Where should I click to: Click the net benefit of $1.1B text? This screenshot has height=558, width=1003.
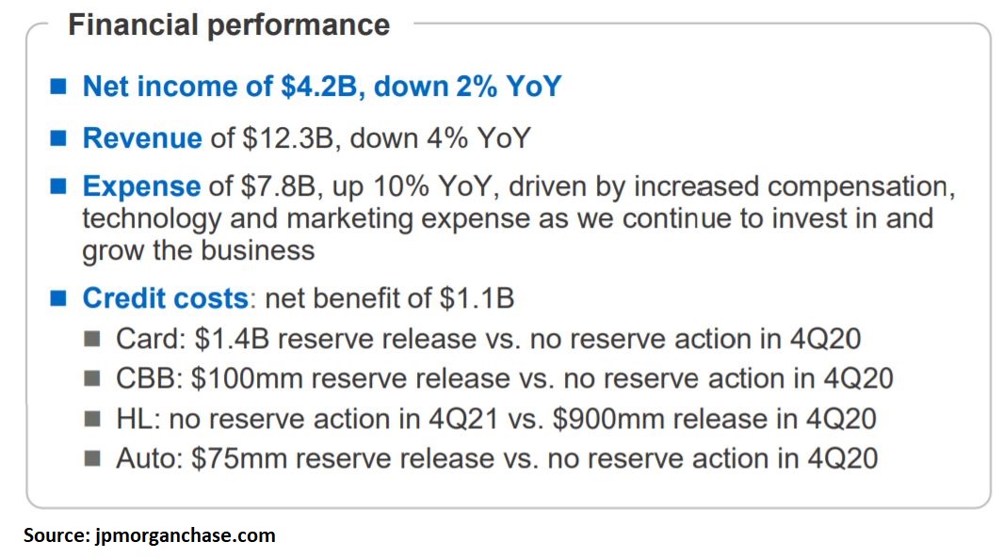pos(390,298)
